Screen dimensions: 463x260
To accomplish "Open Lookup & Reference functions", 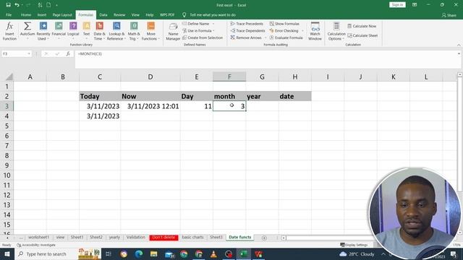I will point(116,31).
